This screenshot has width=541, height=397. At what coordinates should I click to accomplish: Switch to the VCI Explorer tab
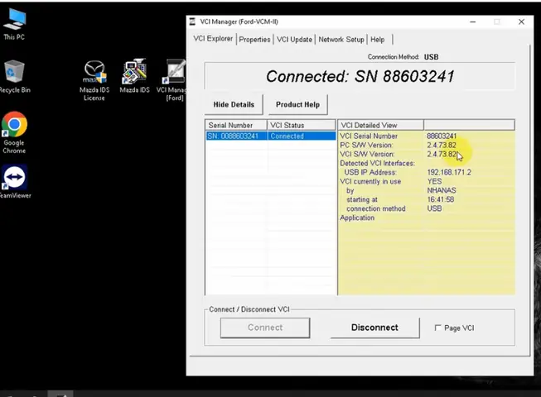coord(213,39)
